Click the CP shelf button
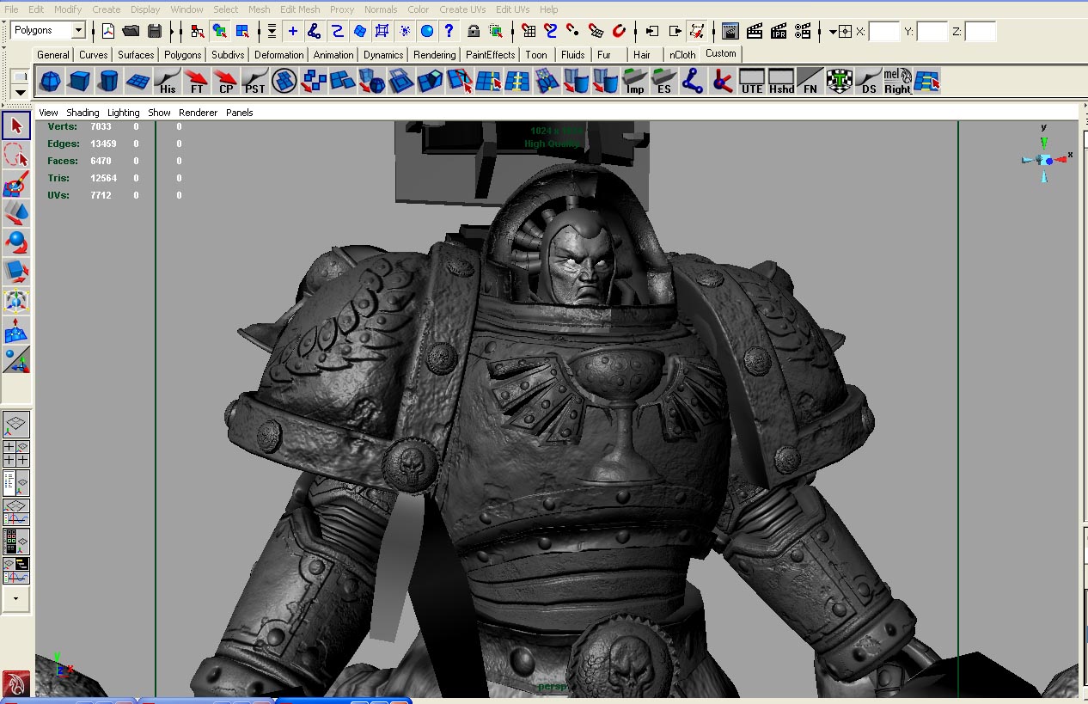1088x704 pixels. 226,82
